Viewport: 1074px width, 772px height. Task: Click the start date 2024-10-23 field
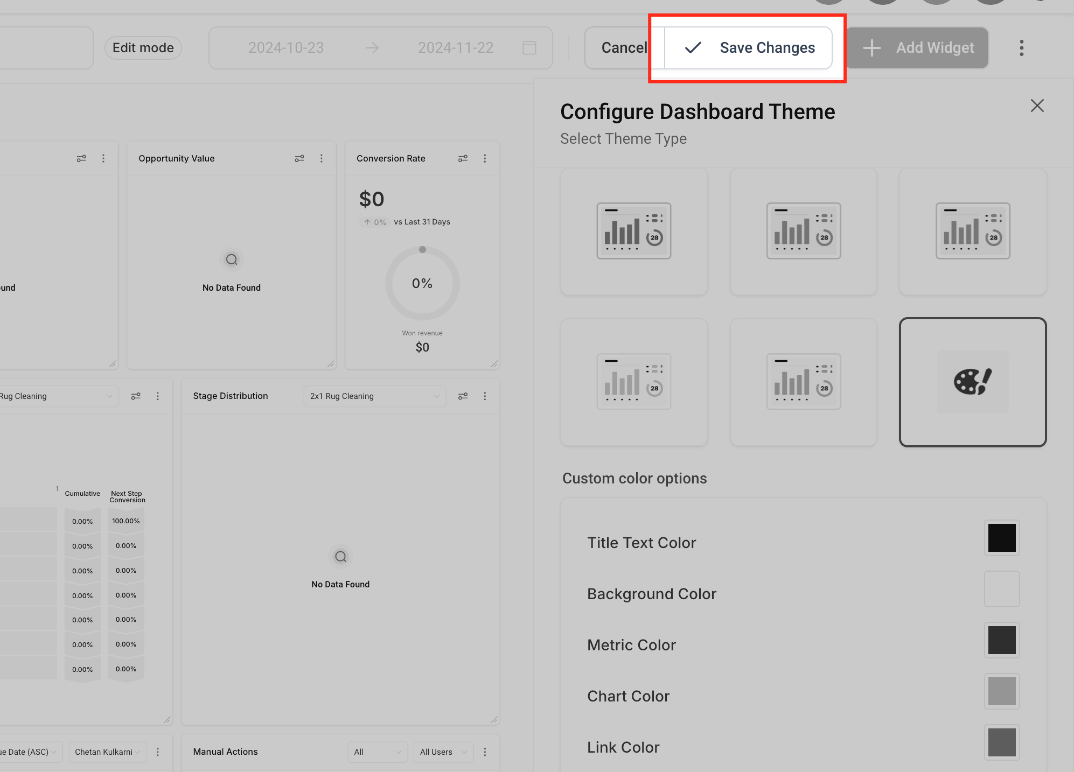pos(286,48)
